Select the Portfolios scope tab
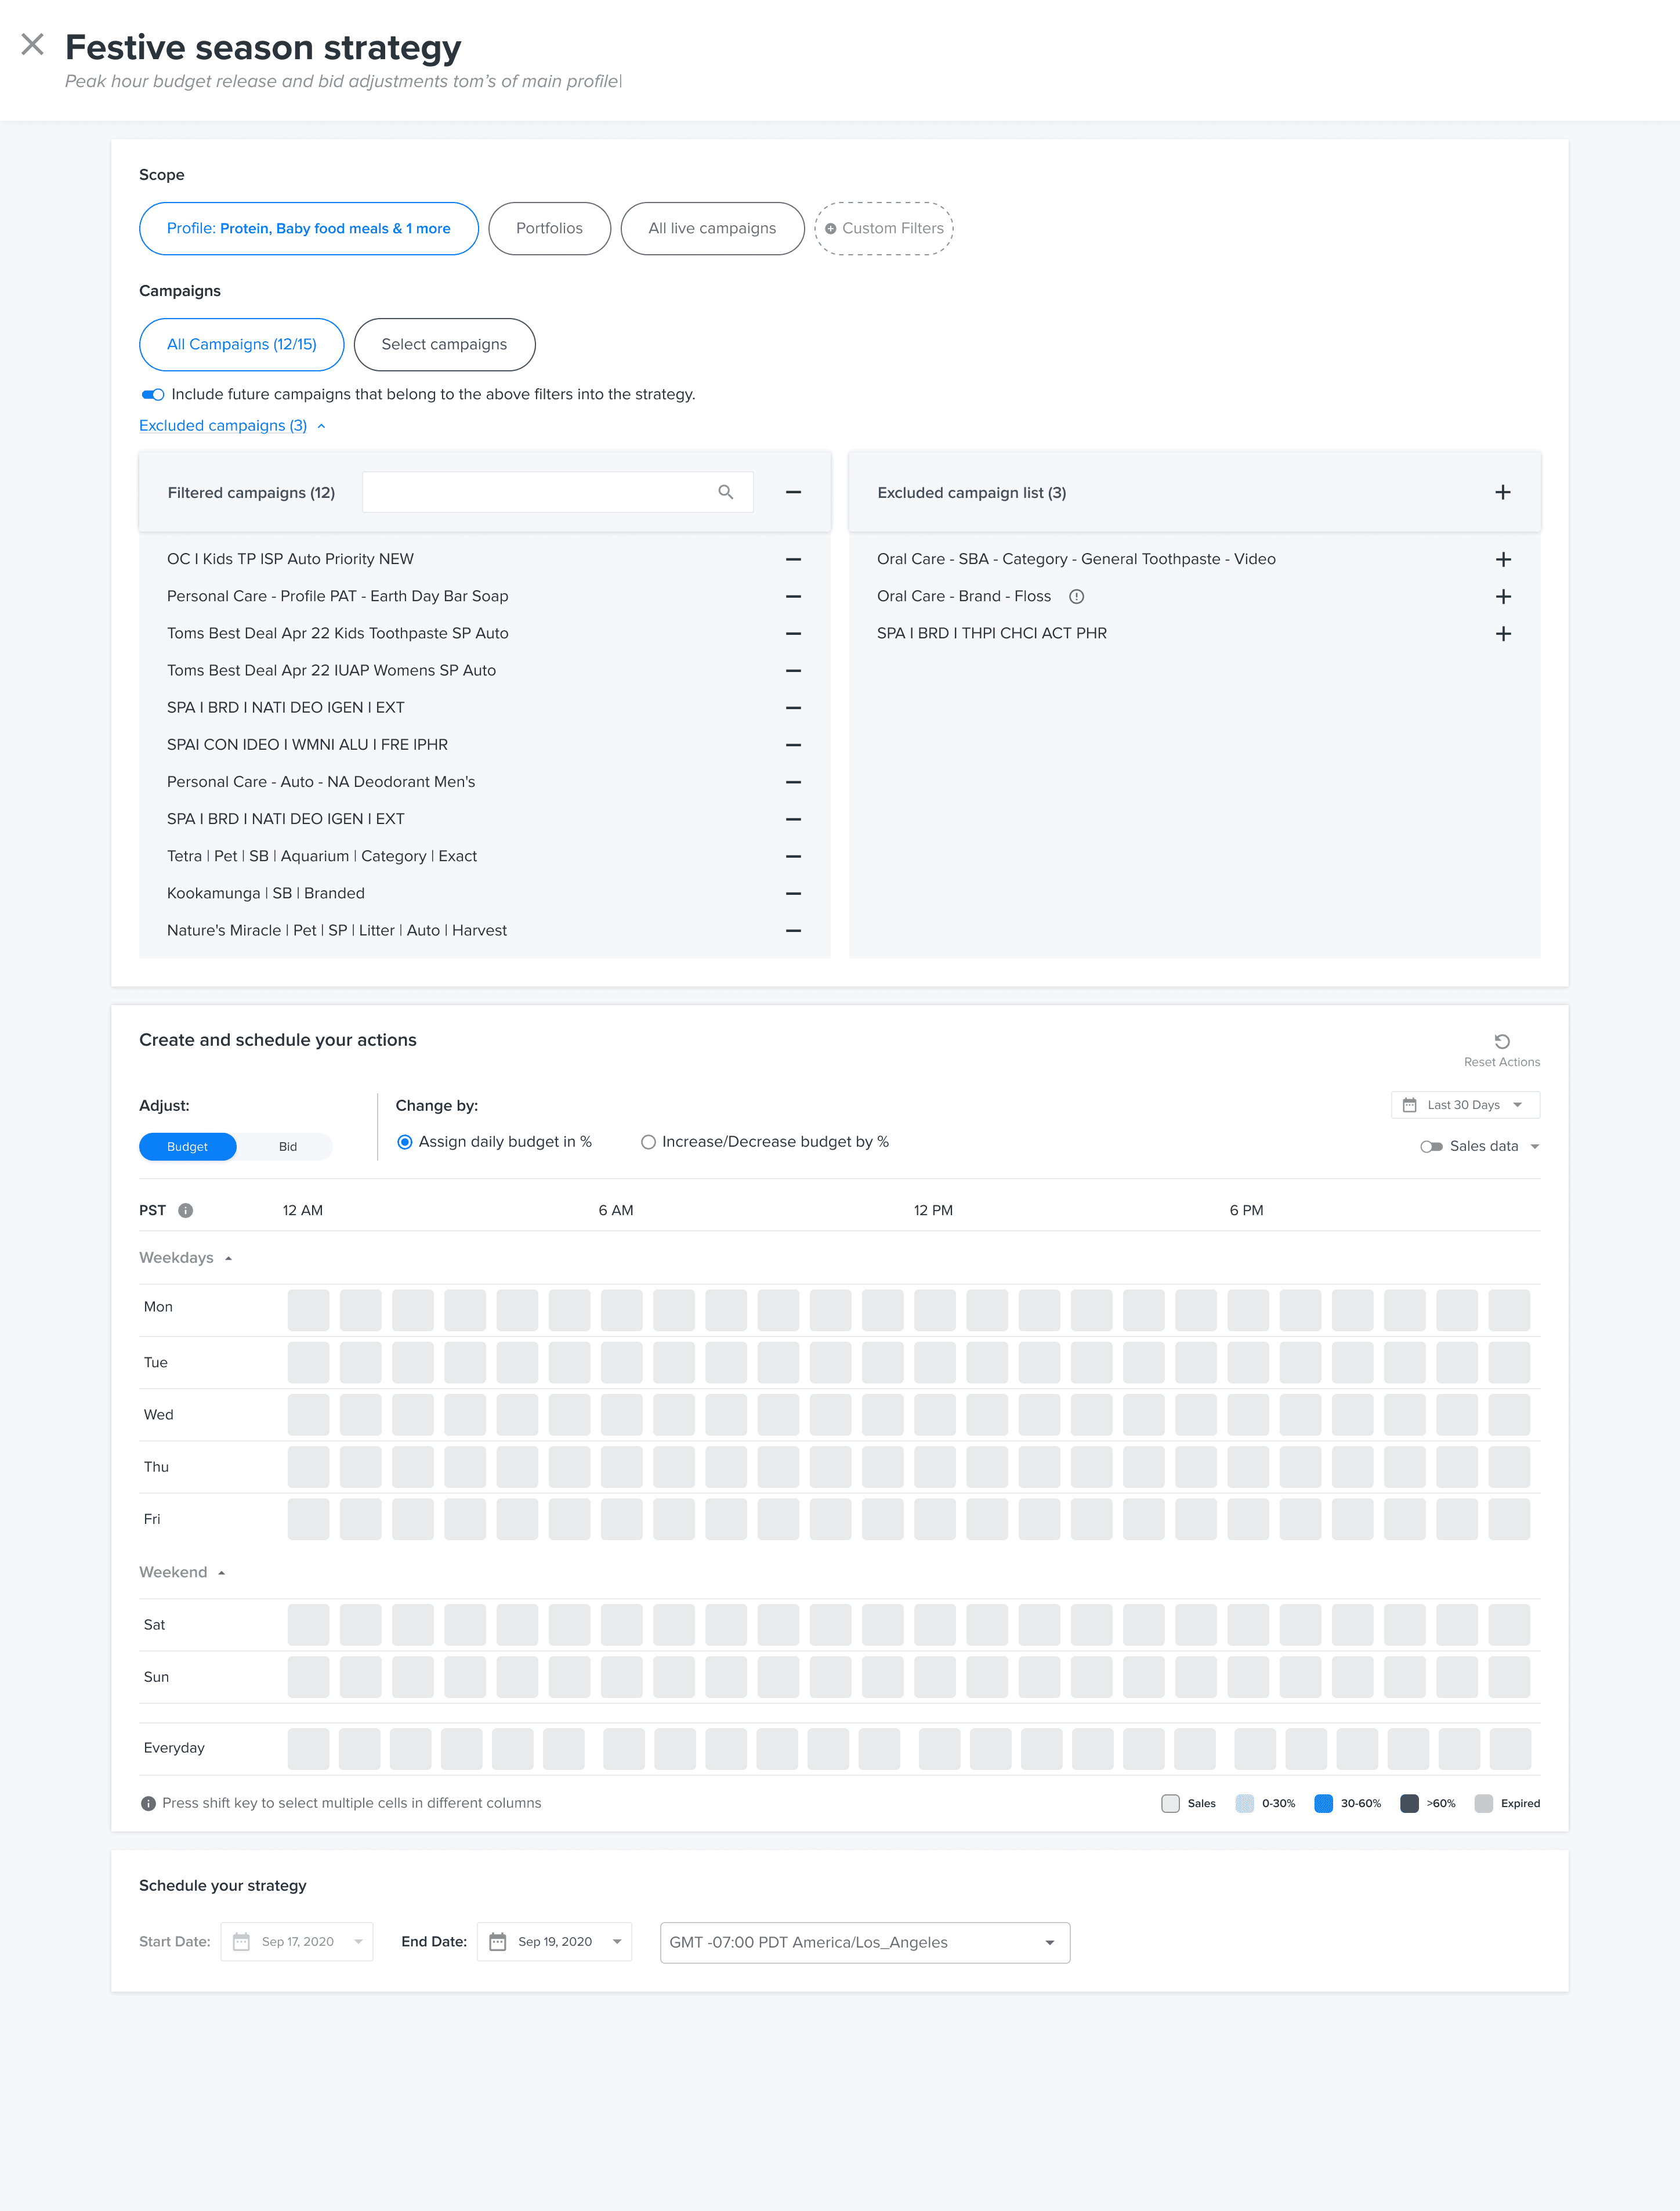The image size is (1680, 2211). click(x=549, y=228)
